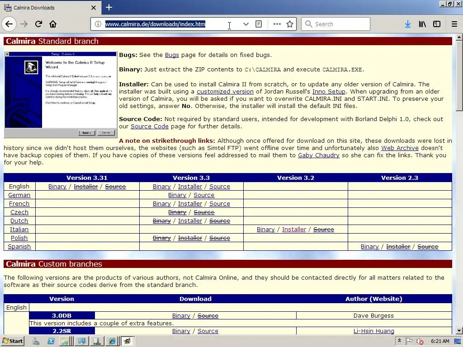Visit Li-Hsin Huang author website
463x347 pixels.
[x=374, y=331]
